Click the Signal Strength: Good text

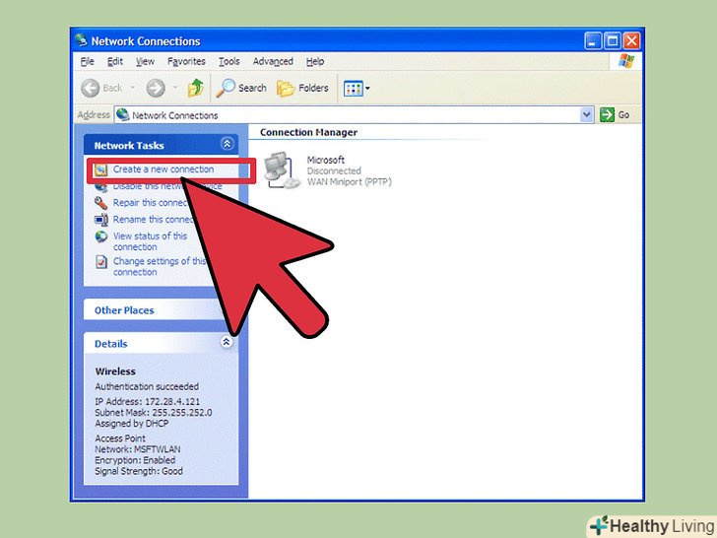click(139, 471)
